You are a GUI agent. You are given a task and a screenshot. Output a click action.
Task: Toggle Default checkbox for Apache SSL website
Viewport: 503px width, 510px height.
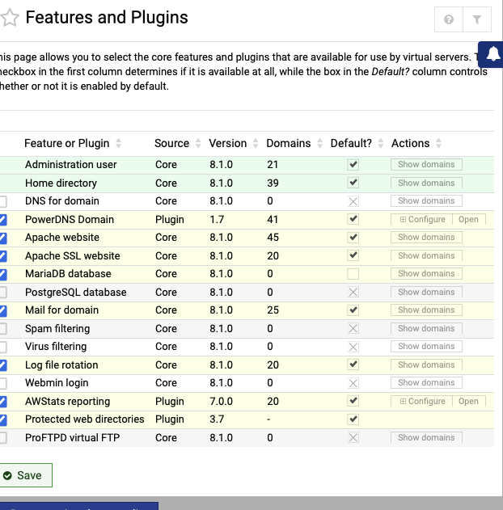[x=353, y=255]
